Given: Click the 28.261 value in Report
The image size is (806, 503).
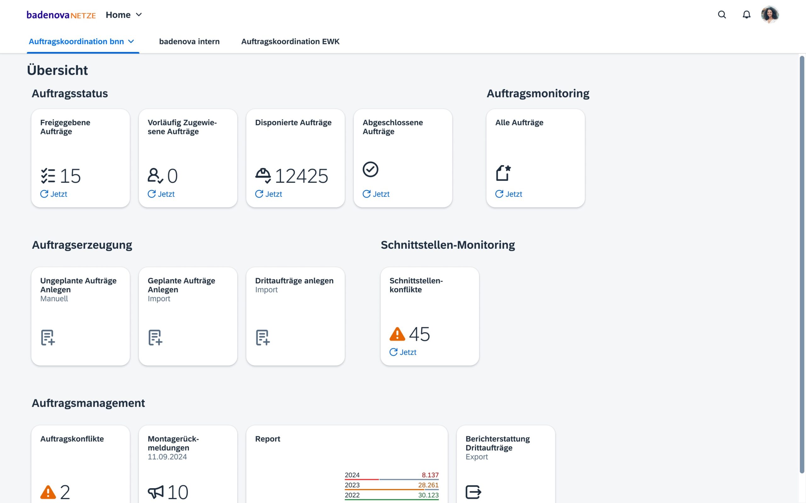Looking at the screenshot, I should [428, 485].
